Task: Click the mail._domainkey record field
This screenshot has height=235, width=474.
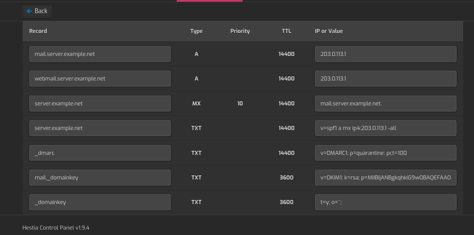Action: pos(100,177)
